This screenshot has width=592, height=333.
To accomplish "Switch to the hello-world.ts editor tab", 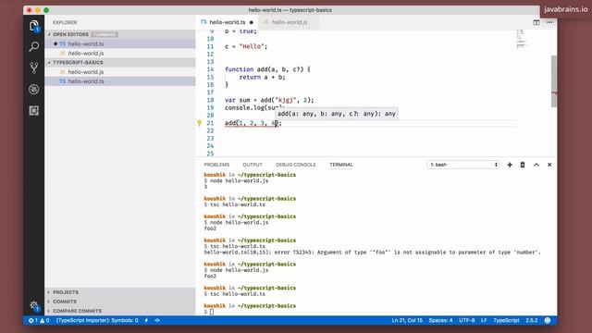I will pyautogui.click(x=227, y=22).
